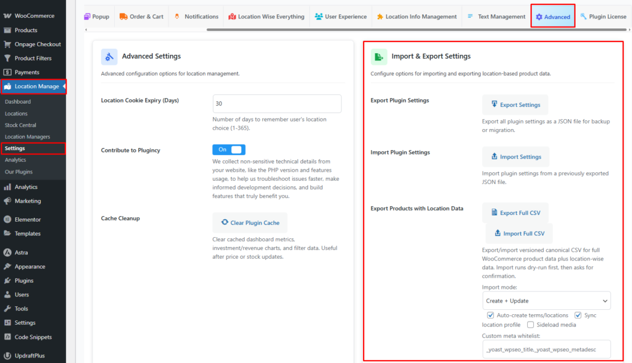Enable the Sideload media checkbox
This screenshot has width=632, height=363.
pyautogui.click(x=531, y=325)
